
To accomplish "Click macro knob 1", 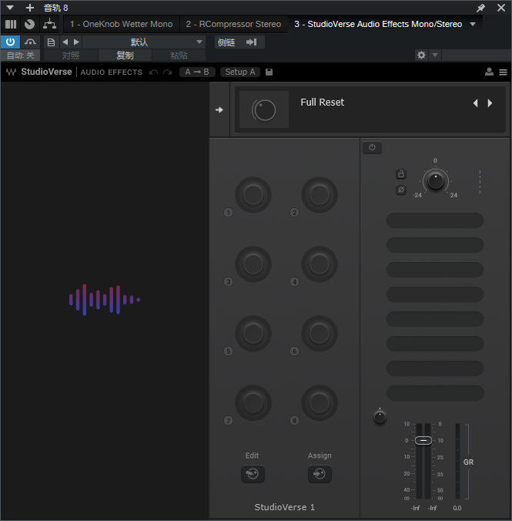I will (x=253, y=195).
